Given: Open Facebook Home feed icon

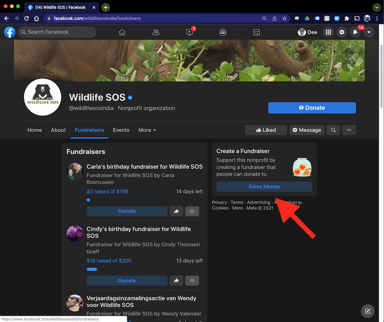Looking at the screenshot, I should point(122,32).
